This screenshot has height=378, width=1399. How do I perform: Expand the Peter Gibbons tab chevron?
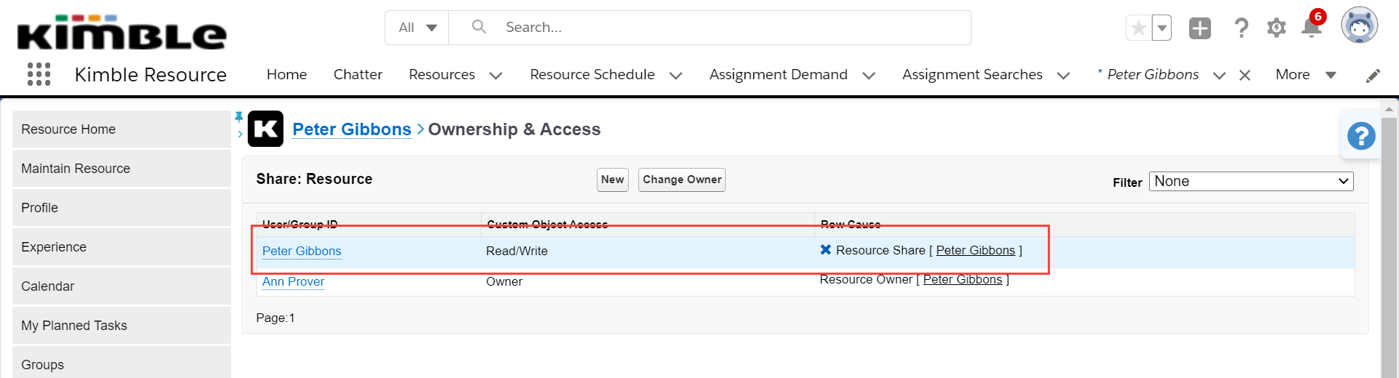pyautogui.click(x=1219, y=76)
